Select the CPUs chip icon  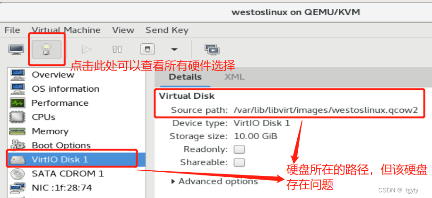pos(18,117)
